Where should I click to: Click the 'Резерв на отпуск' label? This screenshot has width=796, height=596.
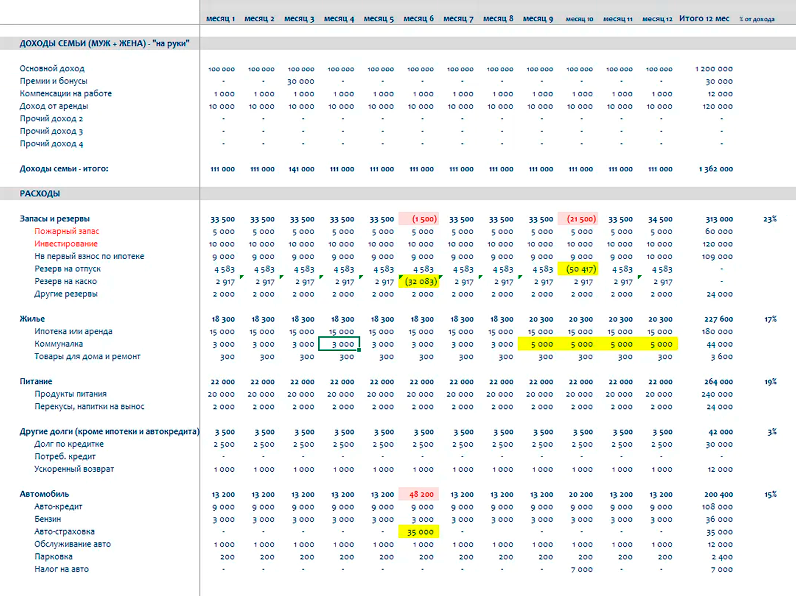(68, 269)
